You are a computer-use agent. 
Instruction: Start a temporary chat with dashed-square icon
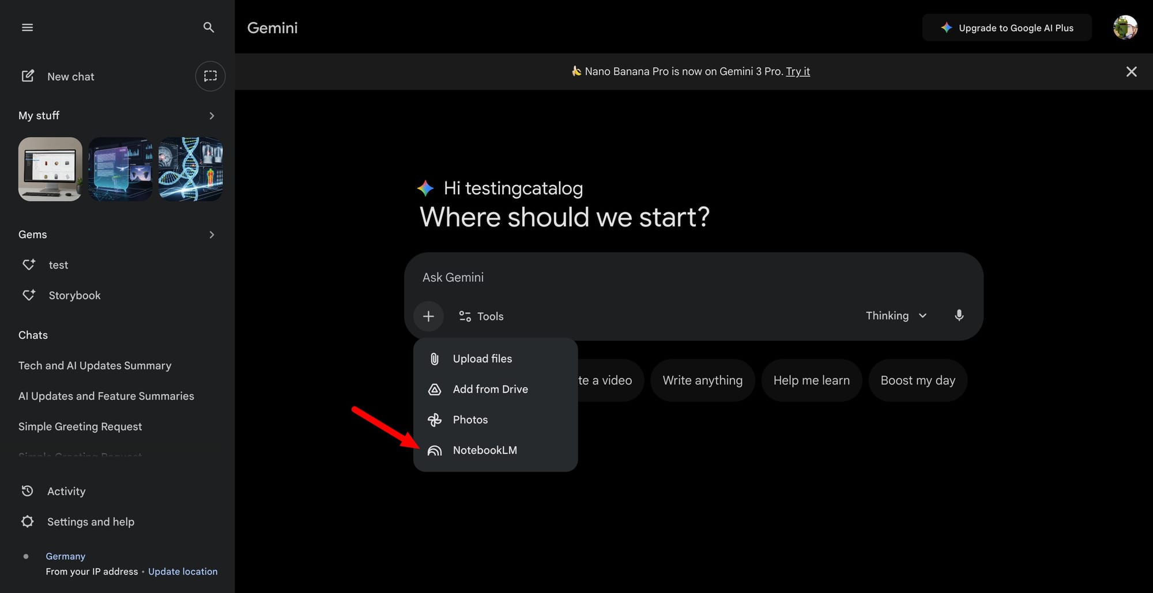pyautogui.click(x=210, y=76)
